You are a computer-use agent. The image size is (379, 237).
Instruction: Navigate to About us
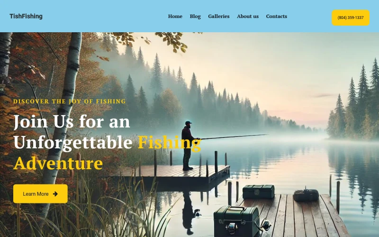(x=248, y=16)
